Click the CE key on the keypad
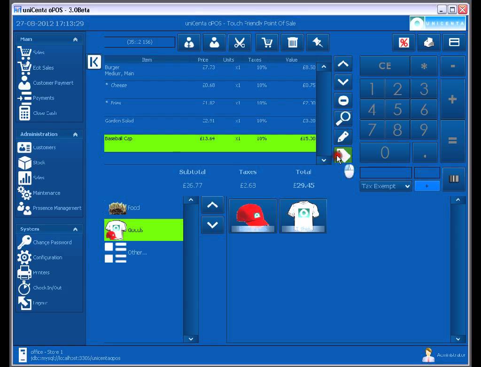Screen dimensions: 481x367 [x=385, y=66]
